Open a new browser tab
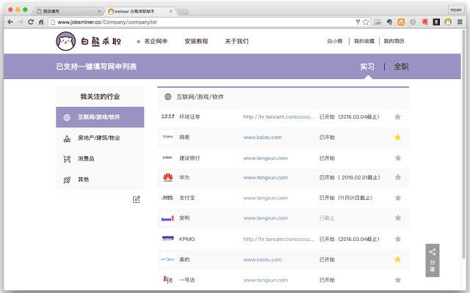This screenshot has height=293, width=470. [183, 12]
